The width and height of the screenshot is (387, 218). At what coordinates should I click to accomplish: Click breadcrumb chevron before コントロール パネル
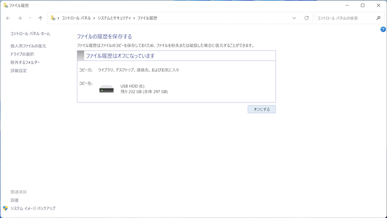58,18
